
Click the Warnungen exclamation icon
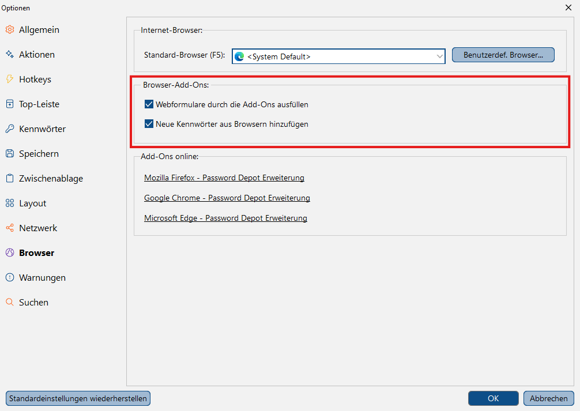[10, 277]
